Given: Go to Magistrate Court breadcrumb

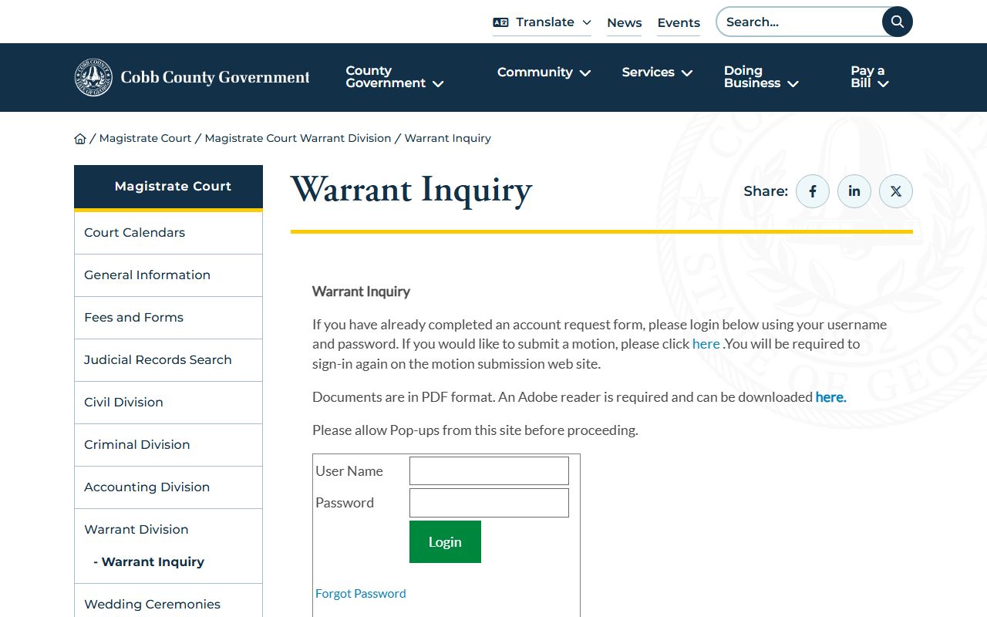Looking at the screenshot, I should tap(145, 138).
